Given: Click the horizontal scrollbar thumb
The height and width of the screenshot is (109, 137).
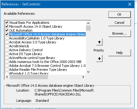Looking at the screenshot, I should pos(29,77).
